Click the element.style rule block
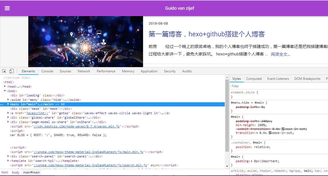This screenshot has height=176, width=328. coord(279,95)
